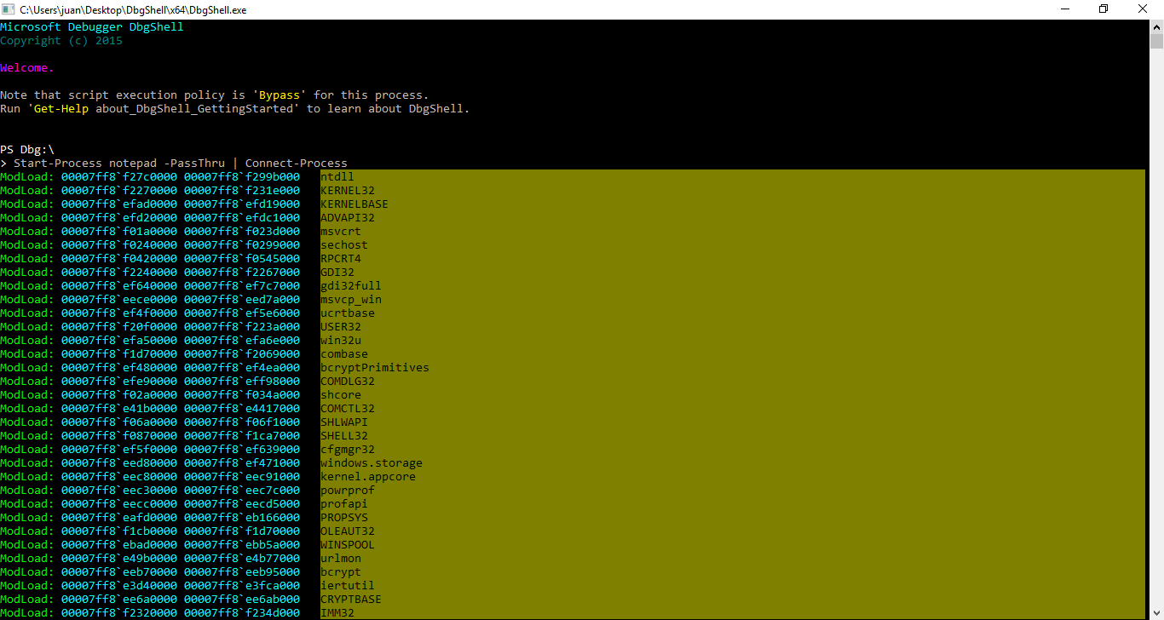Click the scrollbar up arrow

(1156, 26)
